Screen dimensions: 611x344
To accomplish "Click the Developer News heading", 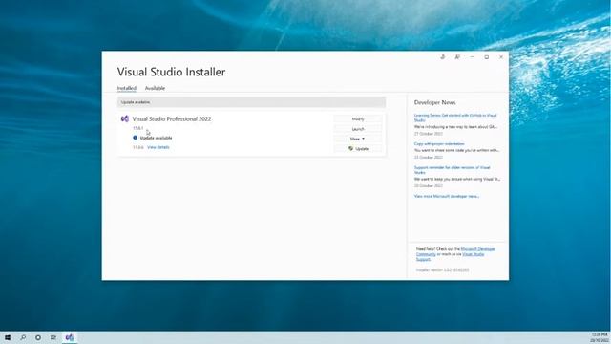I will click(x=434, y=102).
